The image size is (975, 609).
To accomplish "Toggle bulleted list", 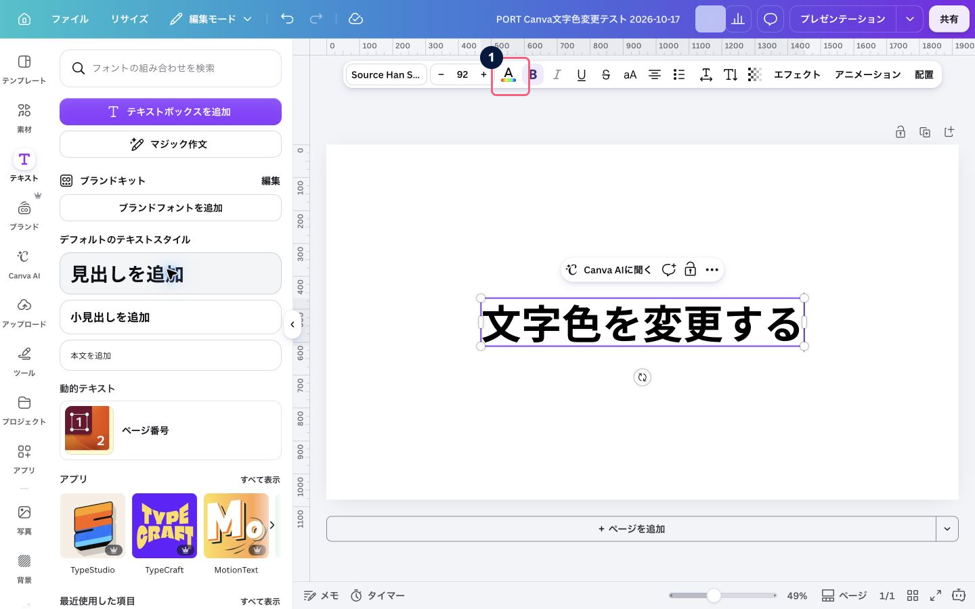I will [x=679, y=74].
